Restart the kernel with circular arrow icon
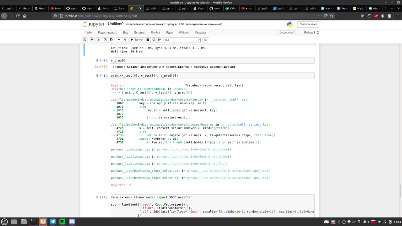The width and height of the screenshot is (402, 226). 154,40
